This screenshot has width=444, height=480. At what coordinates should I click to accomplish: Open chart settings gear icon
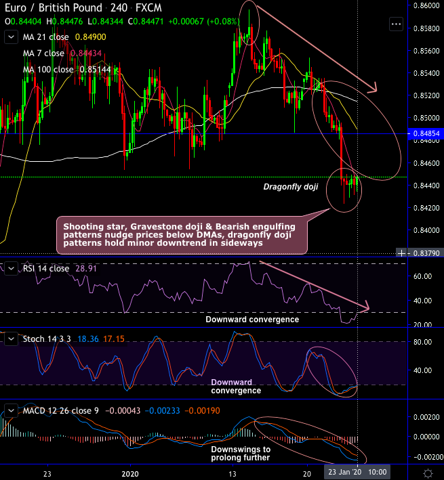pyautogui.click(x=428, y=473)
